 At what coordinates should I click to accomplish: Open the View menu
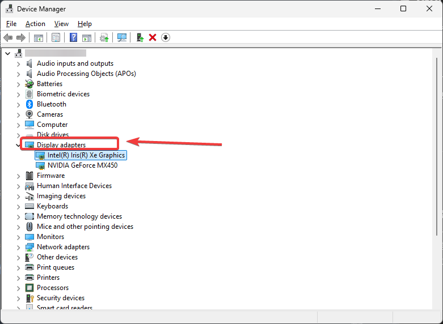[x=61, y=24]
